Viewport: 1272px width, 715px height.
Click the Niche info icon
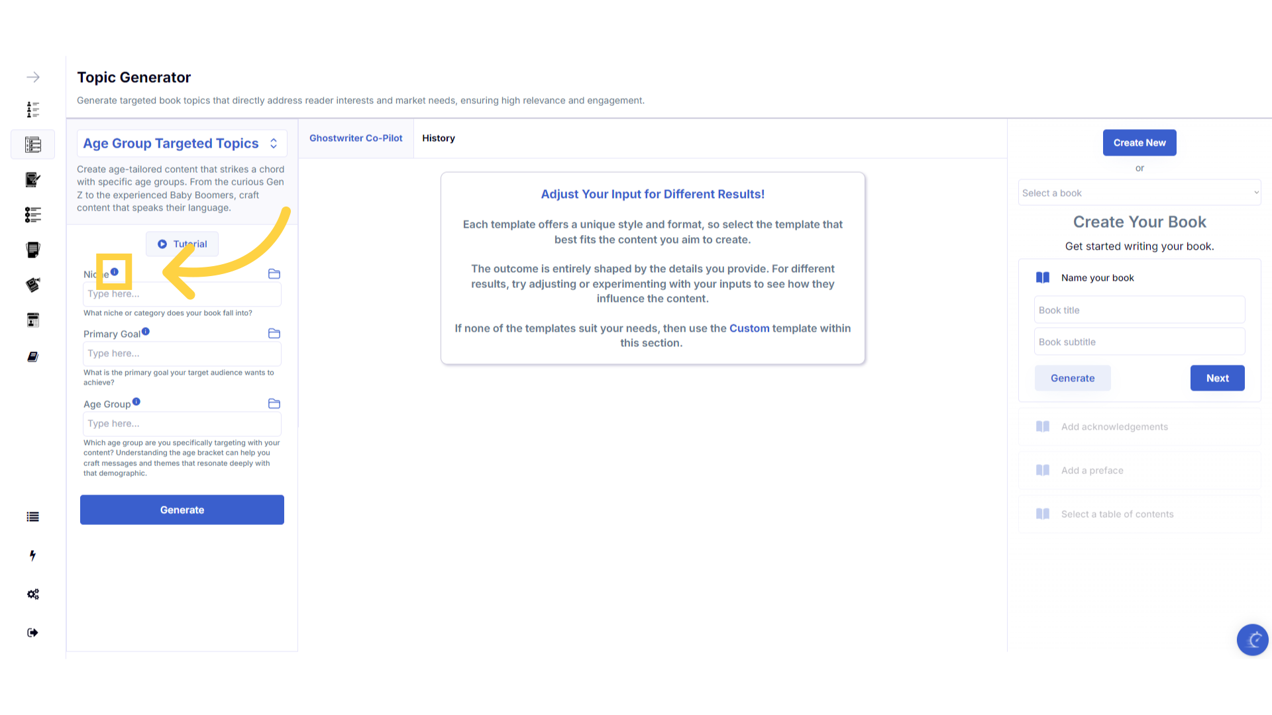click(115, 271)
